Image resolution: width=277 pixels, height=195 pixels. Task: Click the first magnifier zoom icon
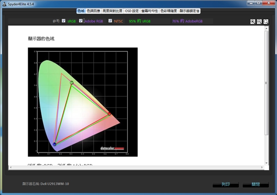point(253,21)
